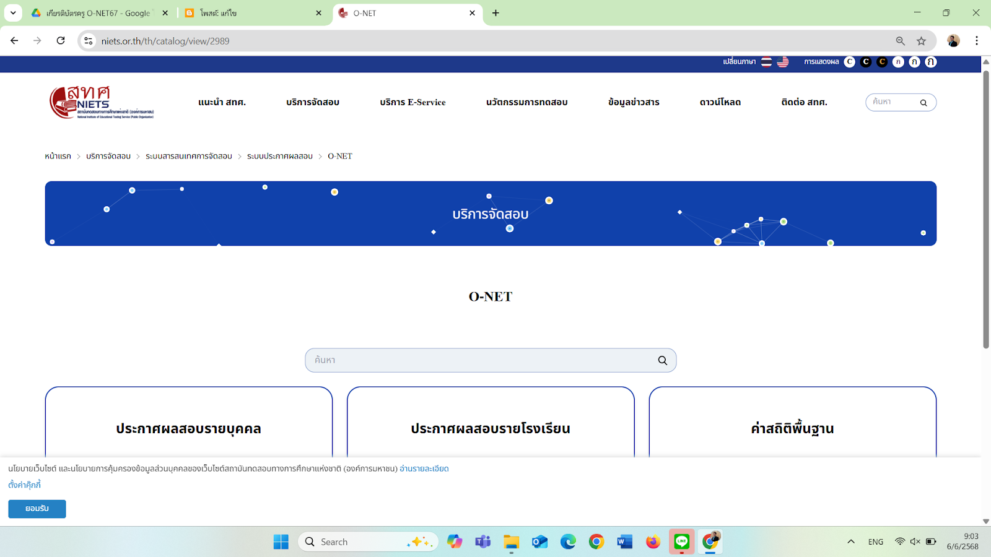This screenshot has width=991, height=557.
Task: Choose small font size ก button
Action: [898, 62]
